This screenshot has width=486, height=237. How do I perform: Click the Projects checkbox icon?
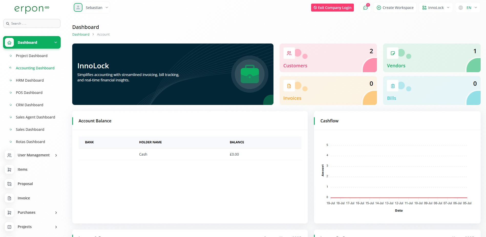[9, 227]
